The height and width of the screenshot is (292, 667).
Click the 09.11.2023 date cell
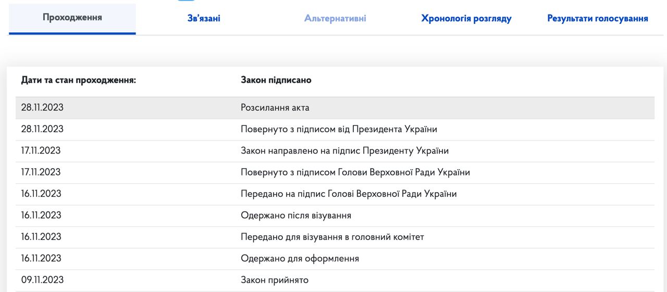click(x=42, y=280)
